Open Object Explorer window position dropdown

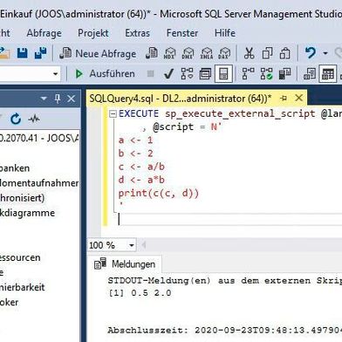[x=44, y=99]
